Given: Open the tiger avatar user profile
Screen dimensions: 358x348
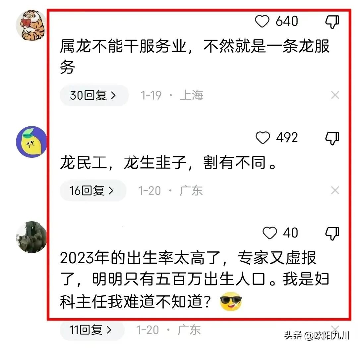Looking at the screenshot, I should 31,25.
